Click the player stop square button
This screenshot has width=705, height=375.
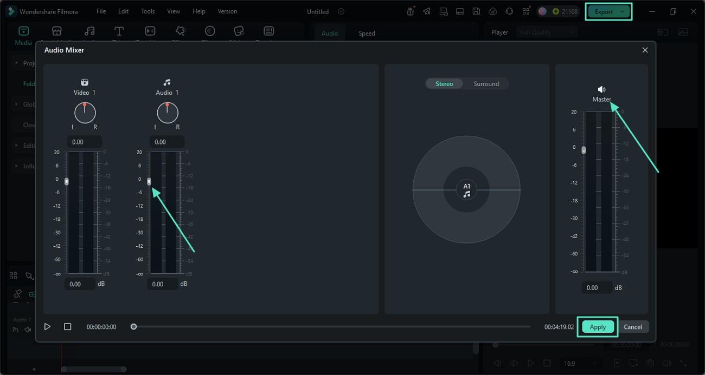547,363
